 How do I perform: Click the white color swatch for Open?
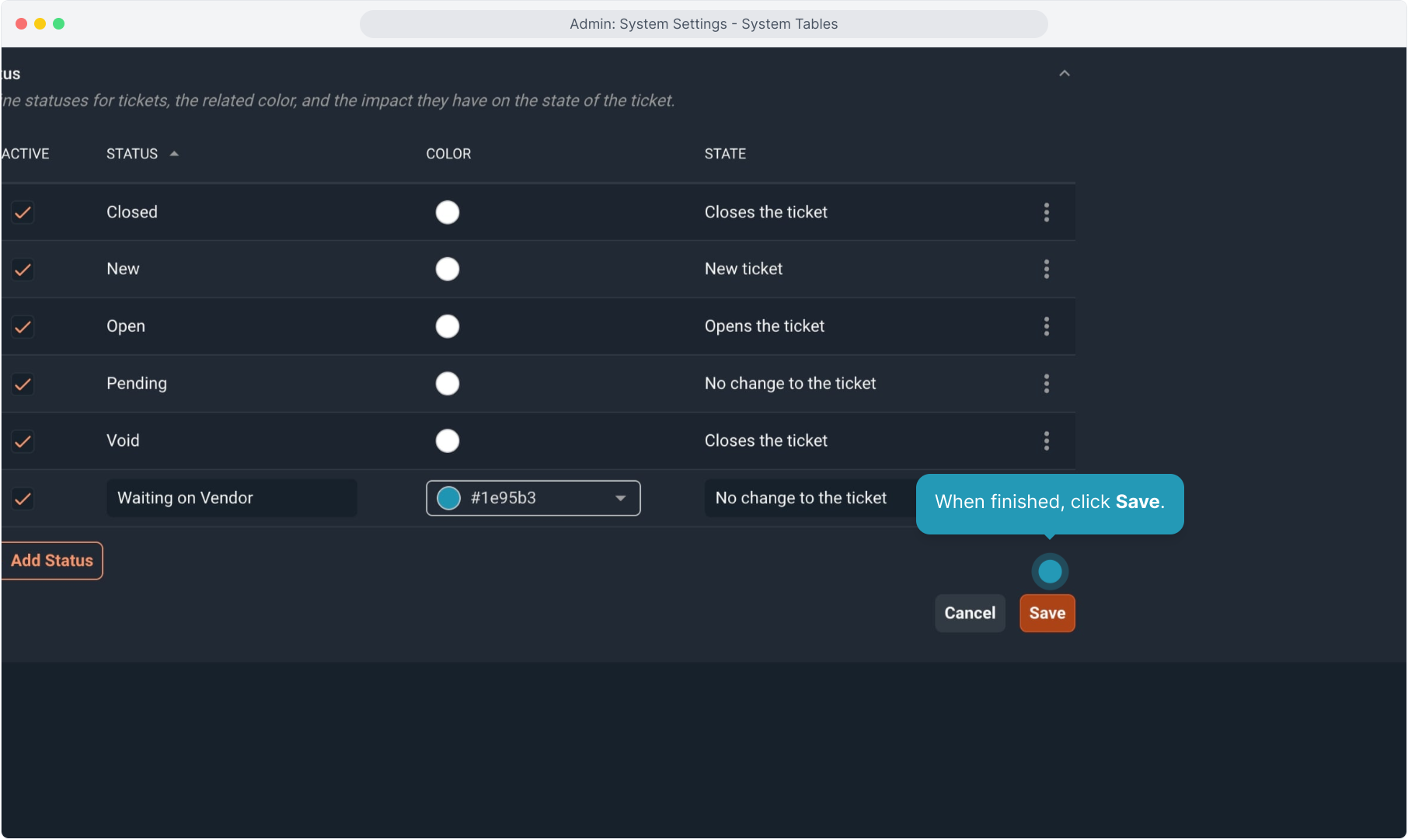[x=448, y=326]
